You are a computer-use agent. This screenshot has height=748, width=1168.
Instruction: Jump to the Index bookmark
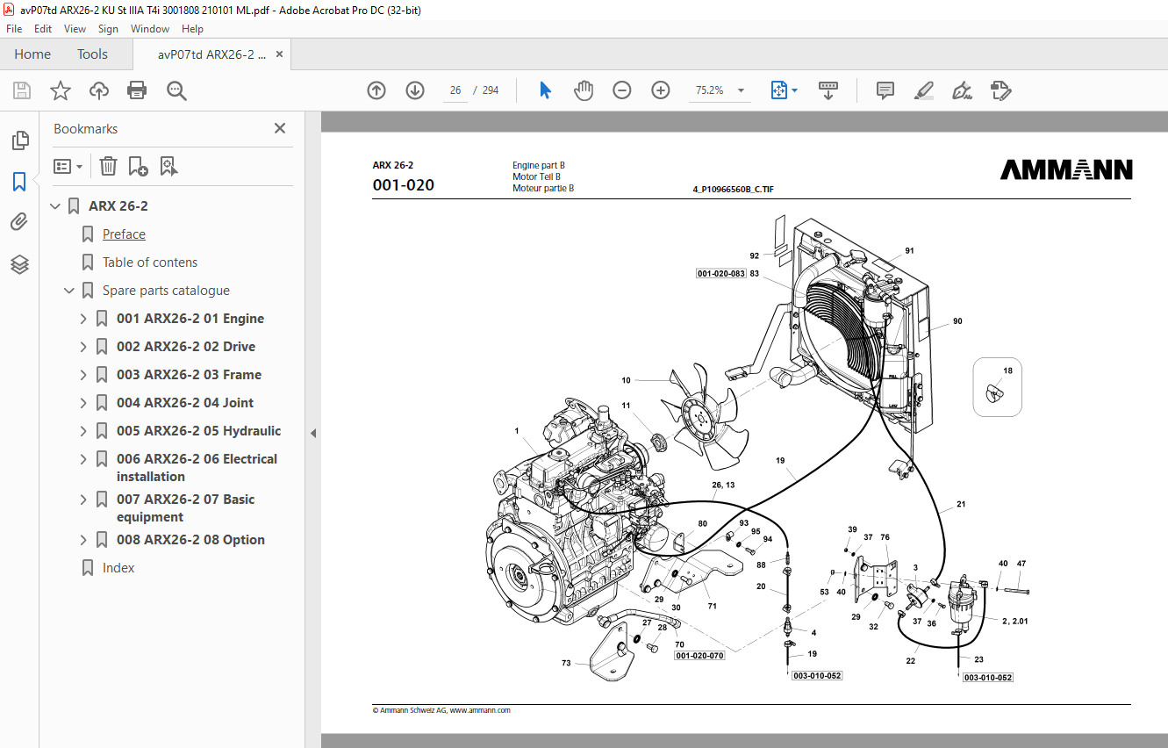click(118, 568)
